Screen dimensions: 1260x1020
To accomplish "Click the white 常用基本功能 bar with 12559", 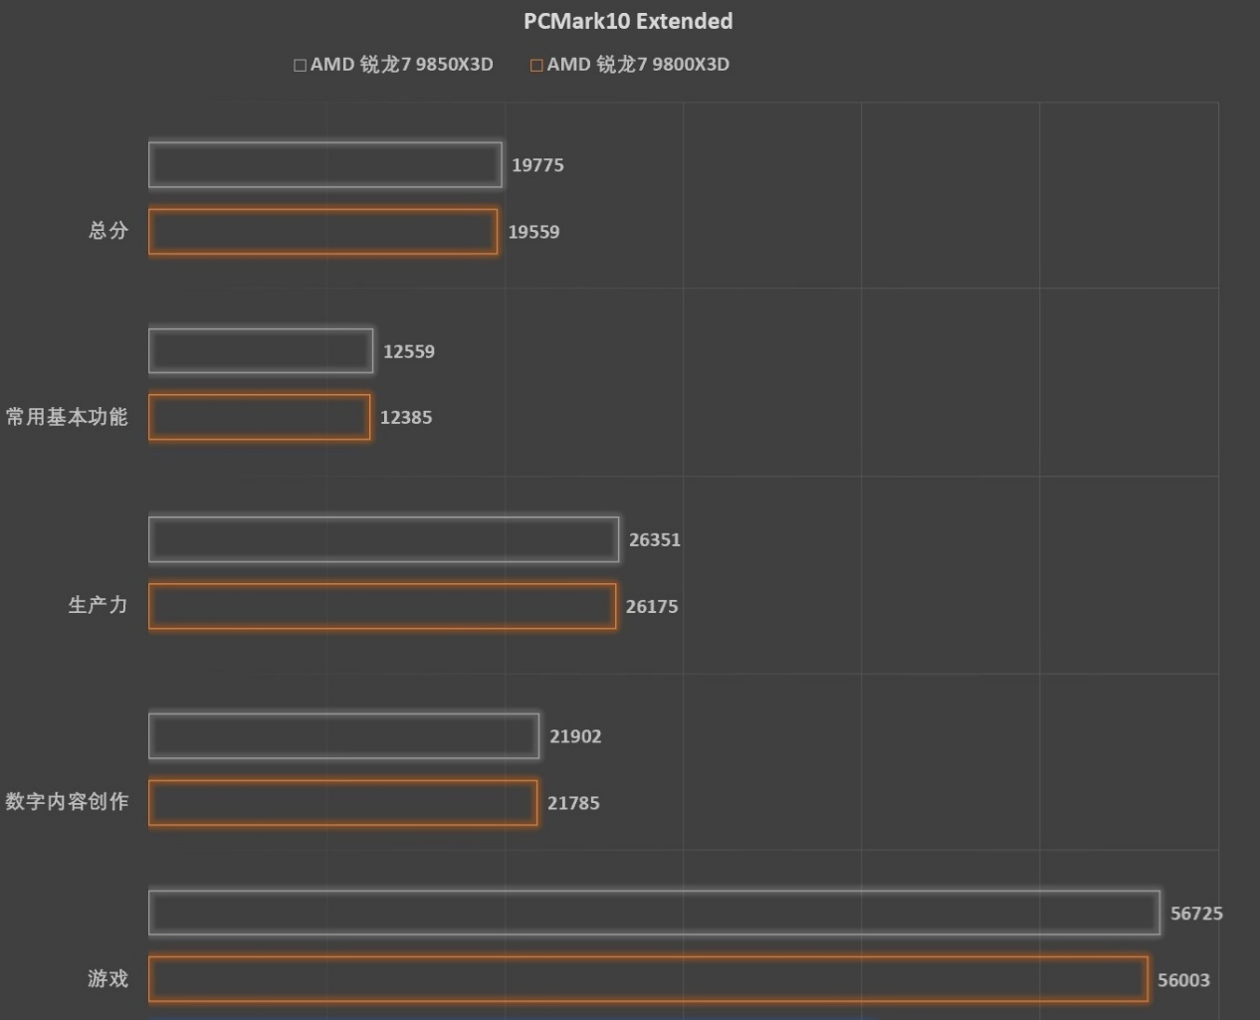I will 261,351.
